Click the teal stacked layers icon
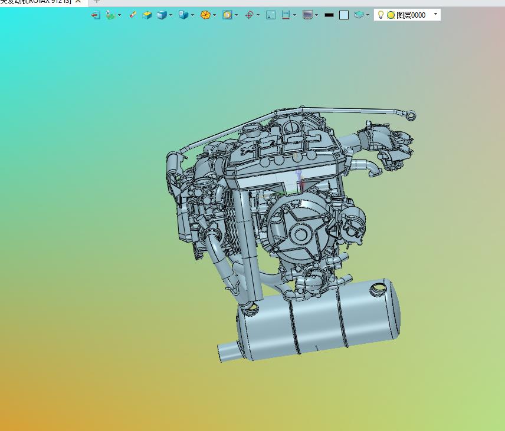The height and width of the screenshot is (431, 505). pyautogui.click(x=359, y=15)
